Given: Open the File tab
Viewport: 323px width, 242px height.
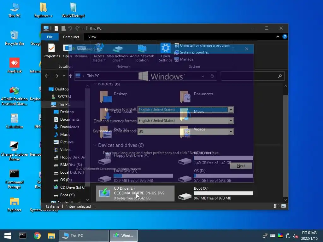Looking at the screenshot, I should (x=50, y=37).
